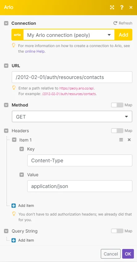This screenshot has height=262, width=137.
Task: Click plus icon to add header item
Action: point(14,206)
